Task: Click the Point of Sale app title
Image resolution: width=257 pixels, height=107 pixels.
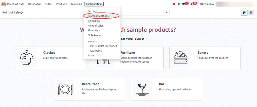Action: [x=16, y=4]
